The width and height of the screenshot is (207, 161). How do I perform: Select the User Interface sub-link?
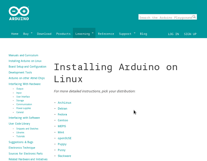click(23, 97)
